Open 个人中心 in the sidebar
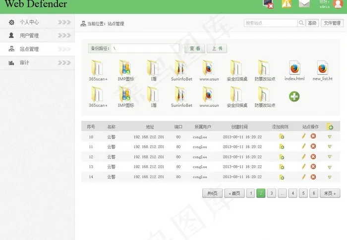The height and width of the screenshot is (240, 347). pyautogui.click(x=37, y=22)
